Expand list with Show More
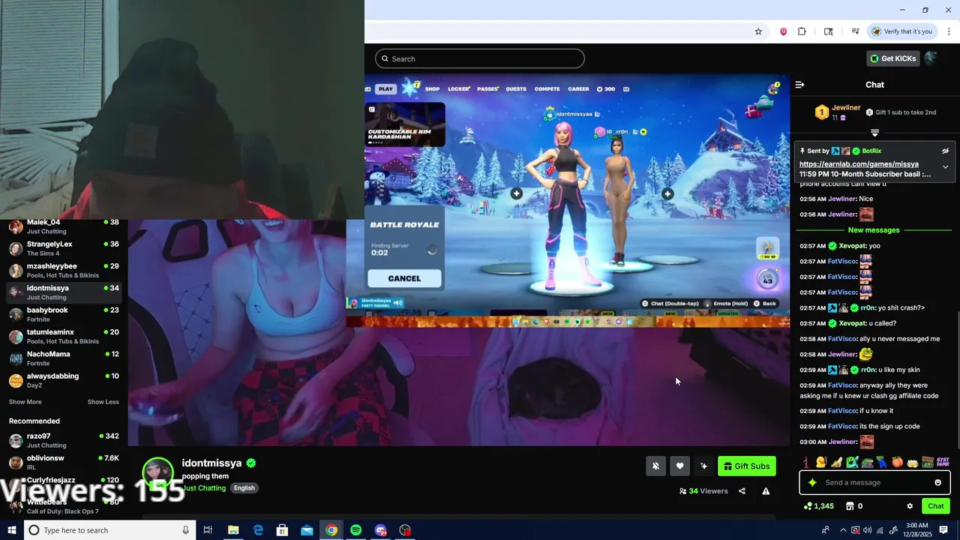 coord(25,402)
